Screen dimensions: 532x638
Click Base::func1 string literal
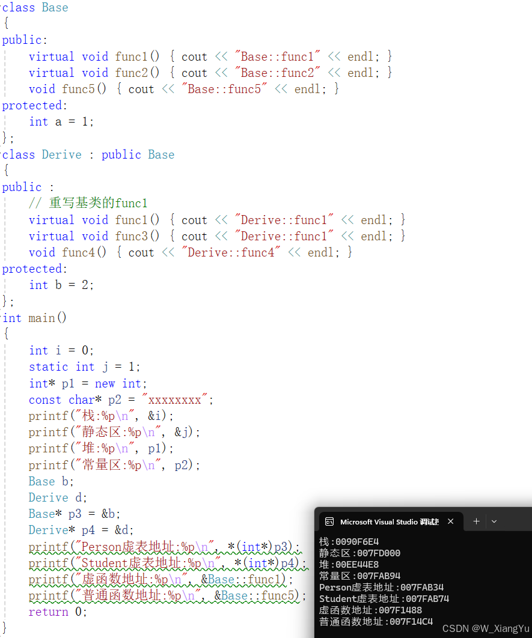tap(277, 56)
